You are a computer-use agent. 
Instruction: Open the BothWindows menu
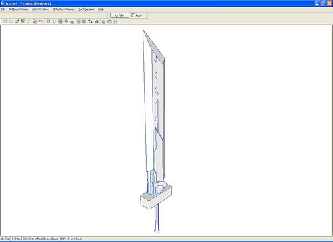[41, 9]
